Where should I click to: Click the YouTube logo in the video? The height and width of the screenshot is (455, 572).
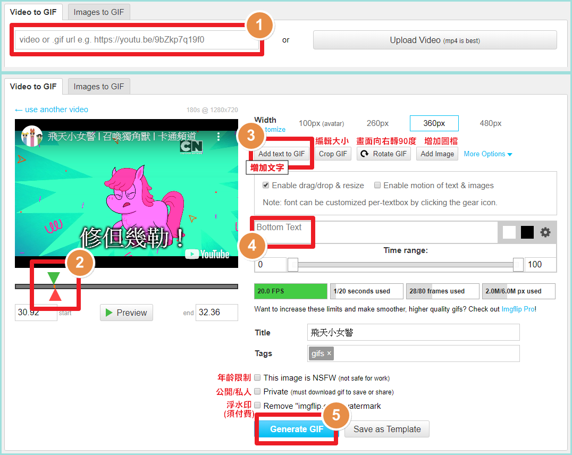207,254
